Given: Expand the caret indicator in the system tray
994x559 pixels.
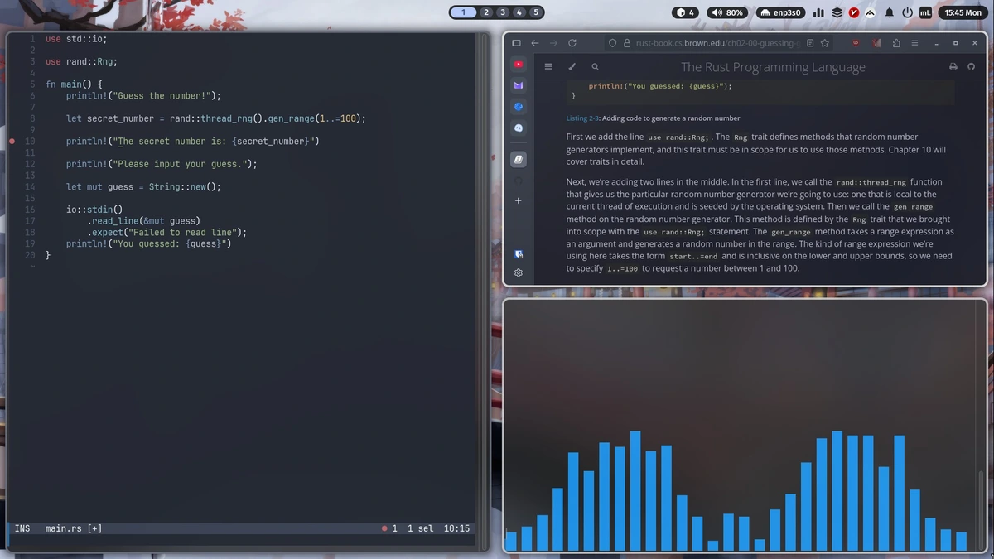Looking at the screenshot, I should click(869, 12).
